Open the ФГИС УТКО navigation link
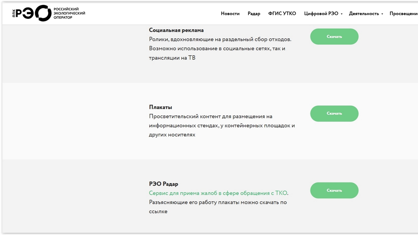 (x=282, y=14)
